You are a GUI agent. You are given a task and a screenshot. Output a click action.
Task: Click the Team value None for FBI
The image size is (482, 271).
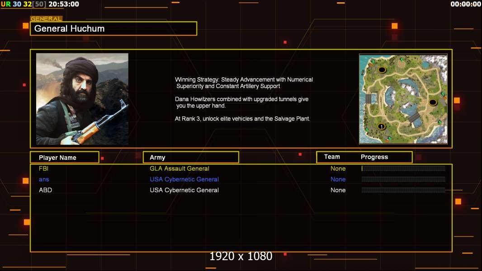[338, 168]
